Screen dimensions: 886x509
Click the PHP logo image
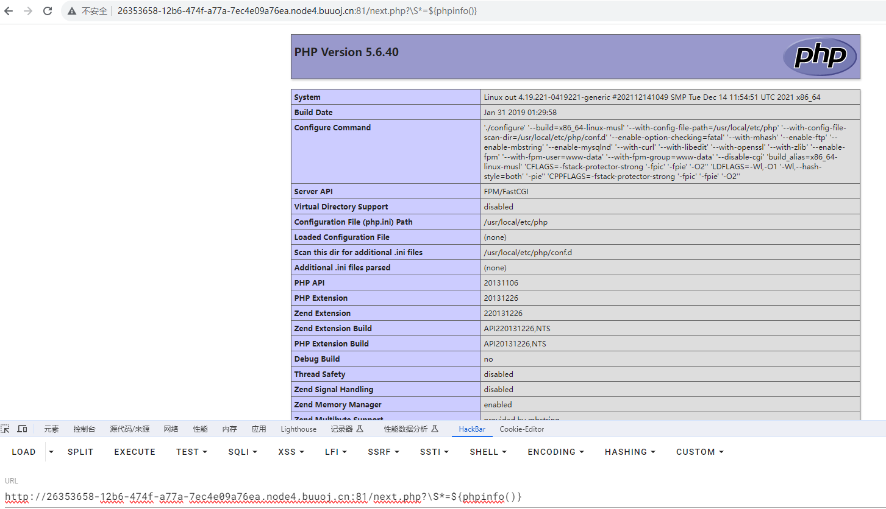[x=820, y=57]
